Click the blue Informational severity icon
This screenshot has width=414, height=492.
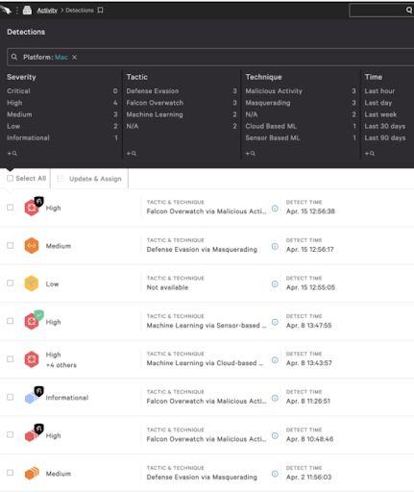(x=31, y=398)
